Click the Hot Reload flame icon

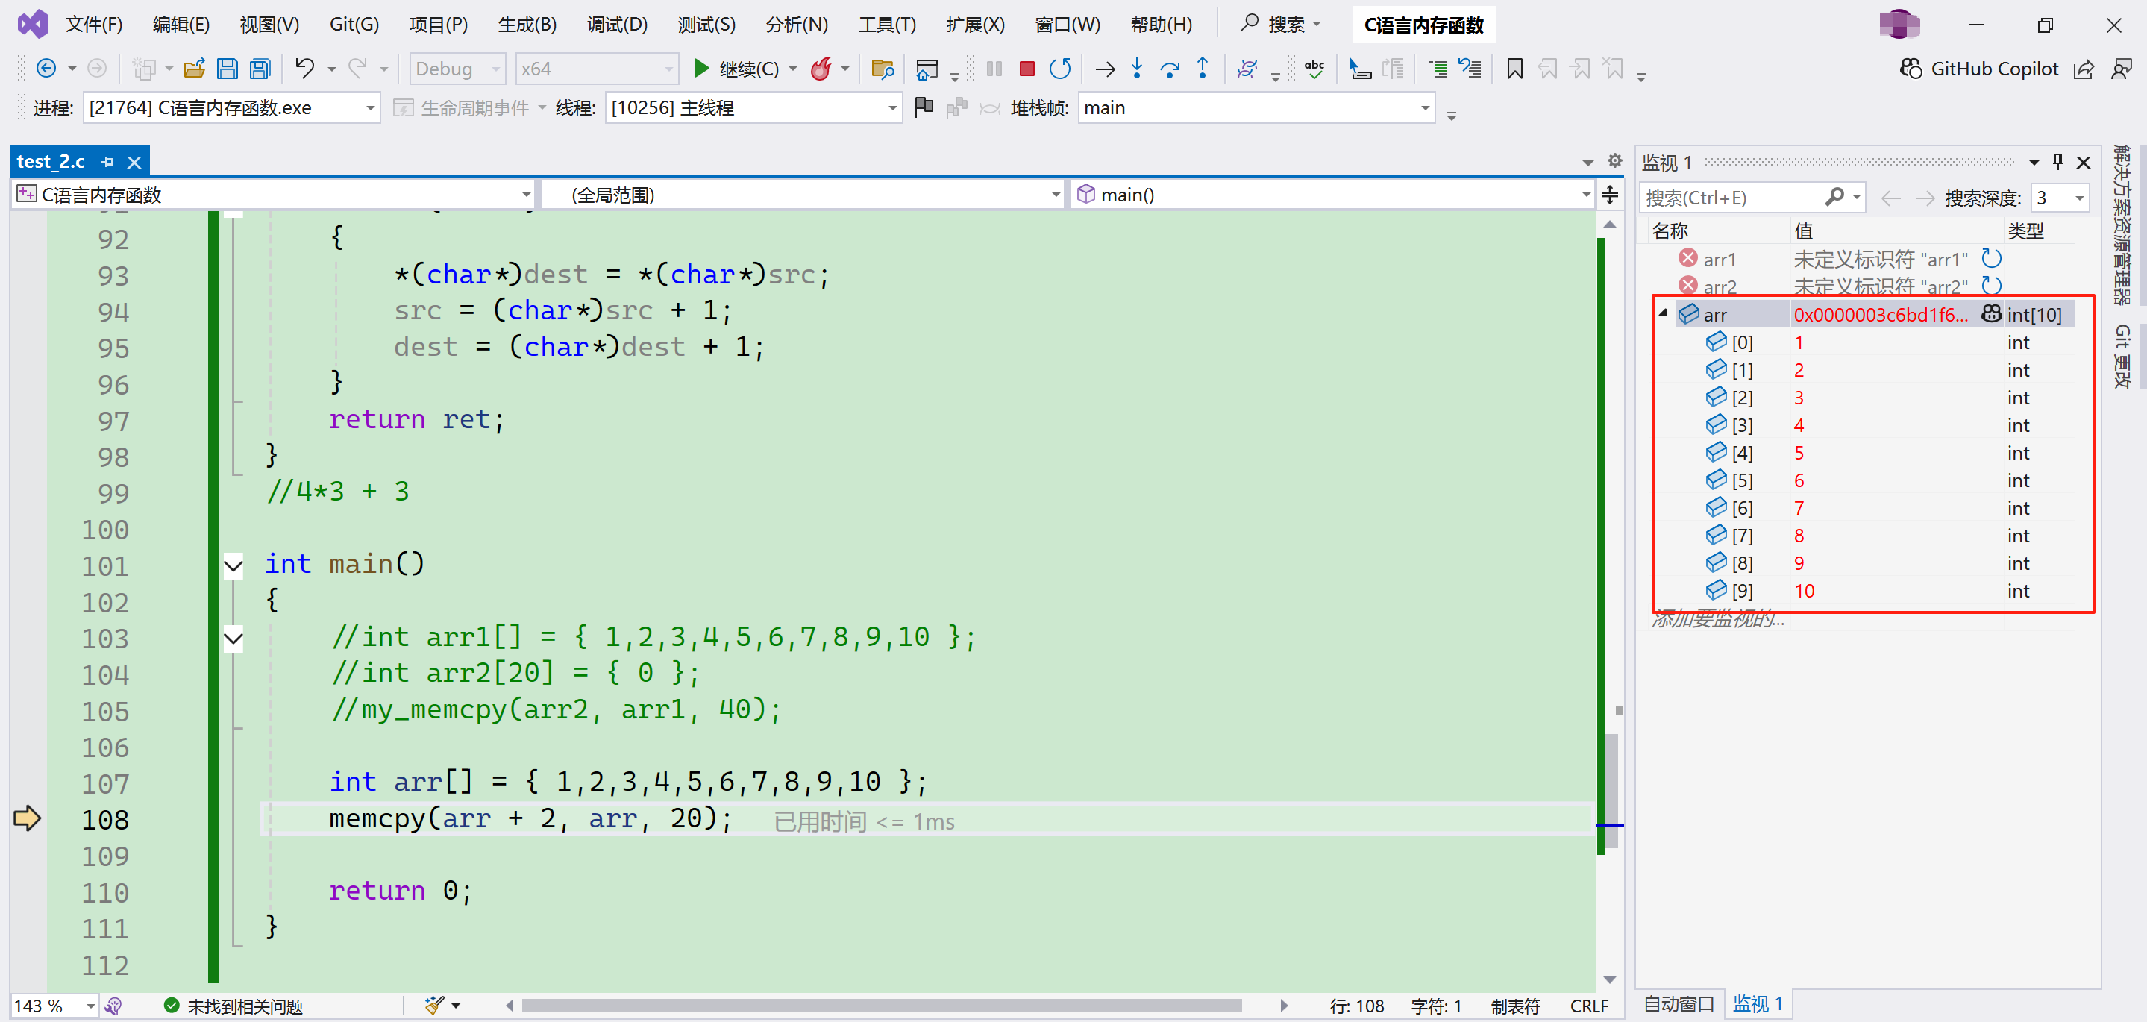[x=822, y=69]
